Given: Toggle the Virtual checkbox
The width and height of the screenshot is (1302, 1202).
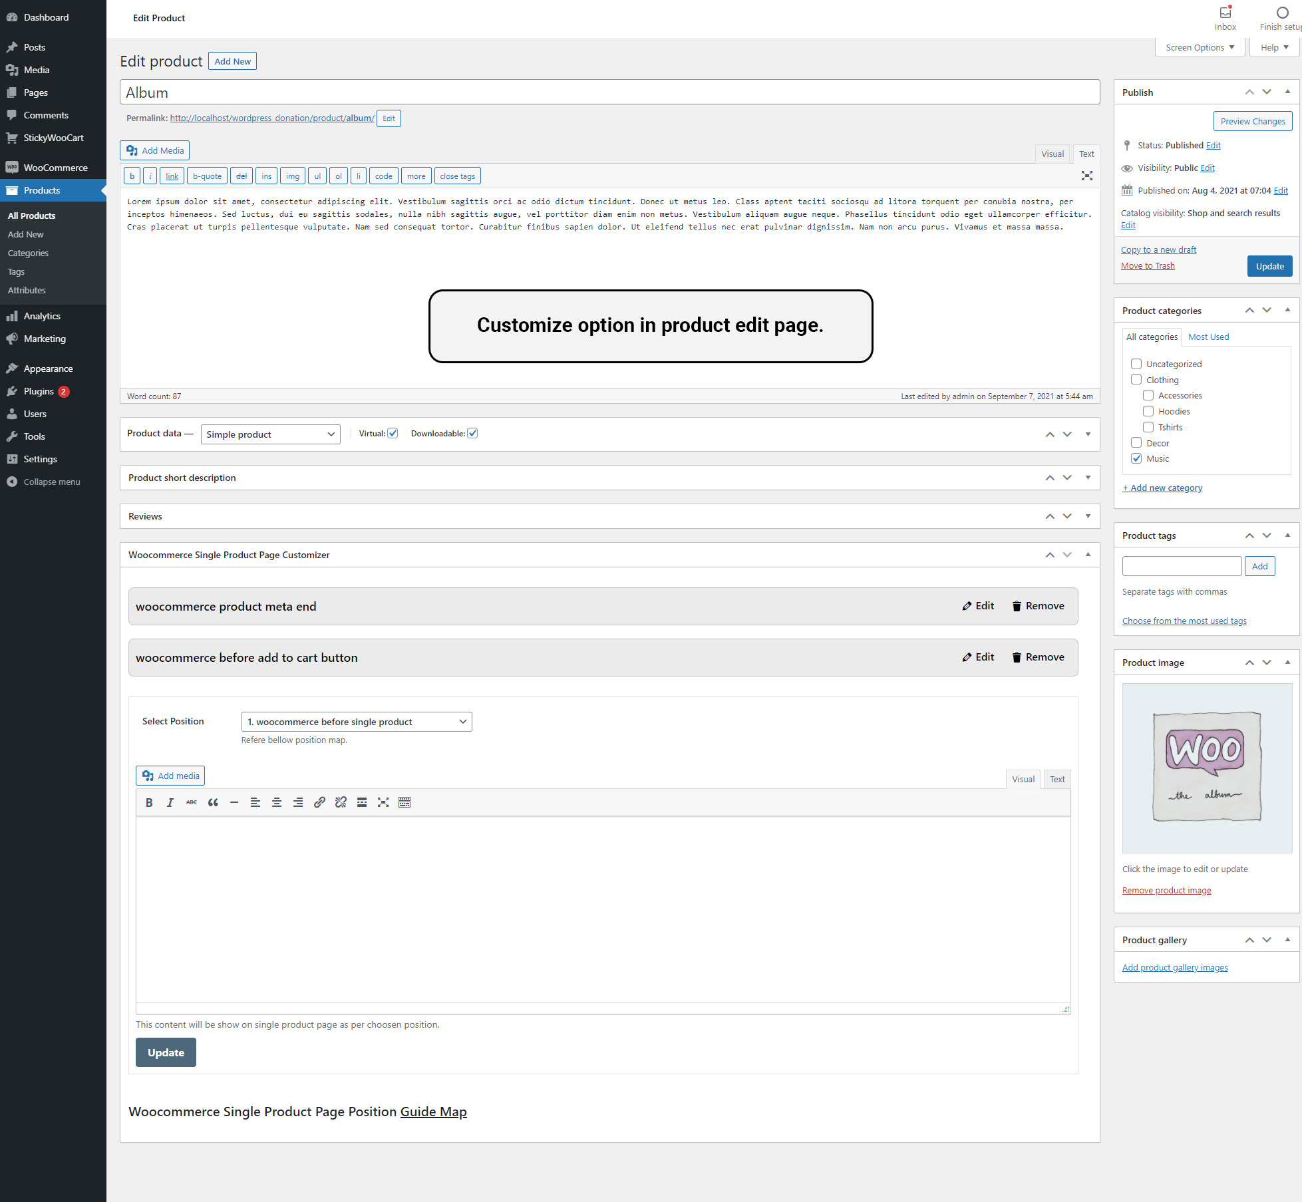Looking at the screenshot, I should point(393,433).
